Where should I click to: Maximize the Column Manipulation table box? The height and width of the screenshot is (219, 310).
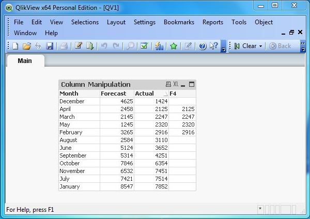click(x=192, y=84)
